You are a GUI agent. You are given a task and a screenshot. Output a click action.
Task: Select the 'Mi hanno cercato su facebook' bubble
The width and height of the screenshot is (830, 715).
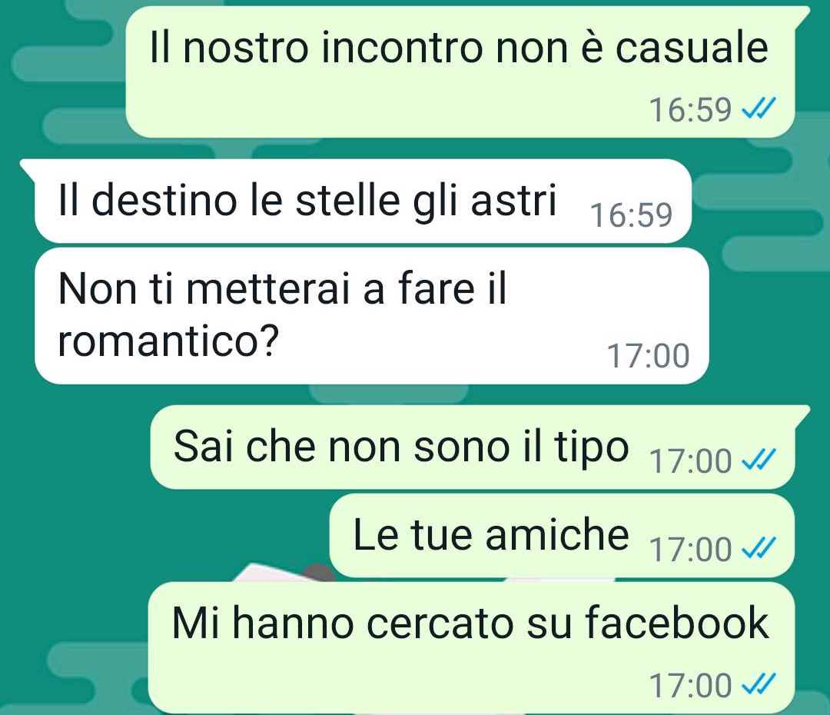point(471,647)
